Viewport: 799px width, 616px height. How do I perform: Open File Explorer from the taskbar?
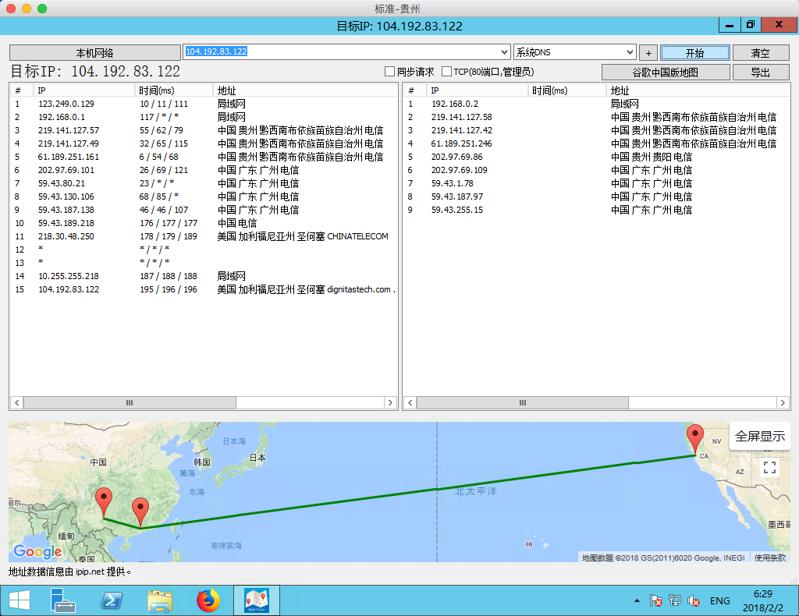(x=160, y=600)
